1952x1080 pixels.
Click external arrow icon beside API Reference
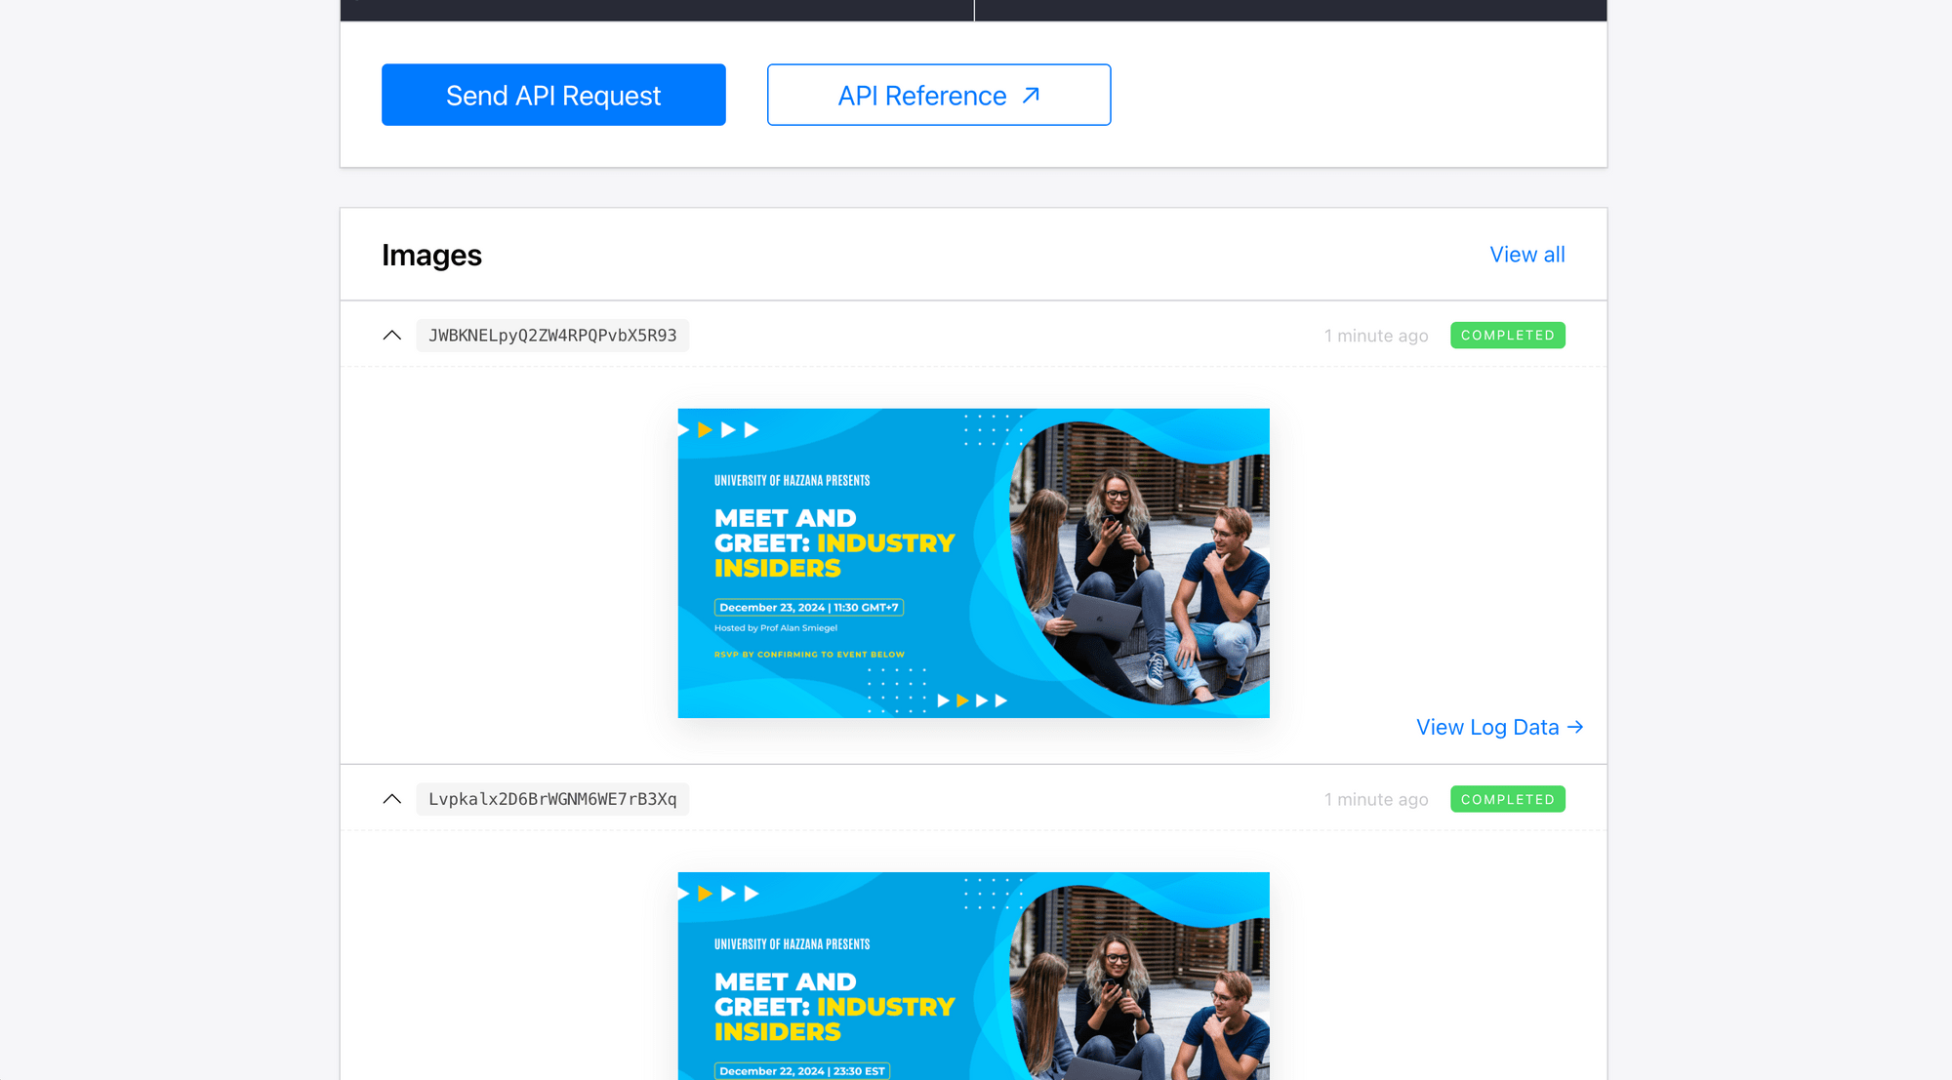tap(1031, 96)
